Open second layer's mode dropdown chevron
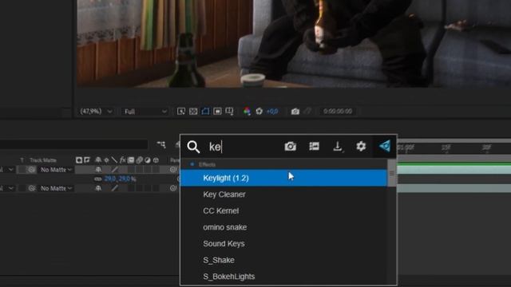 coord(10,188)
